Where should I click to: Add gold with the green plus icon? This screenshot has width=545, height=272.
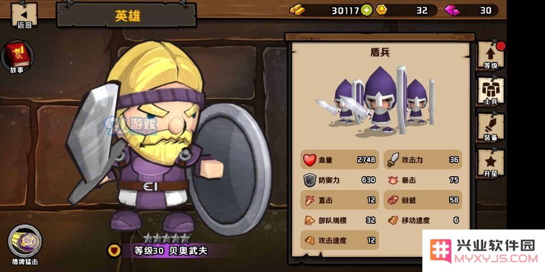[366, 10]
